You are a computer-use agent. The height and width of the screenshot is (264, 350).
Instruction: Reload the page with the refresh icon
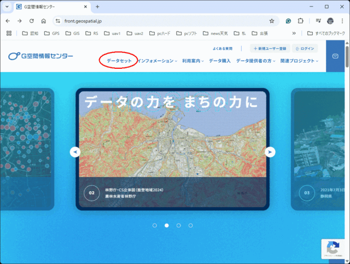pos(32,21)
